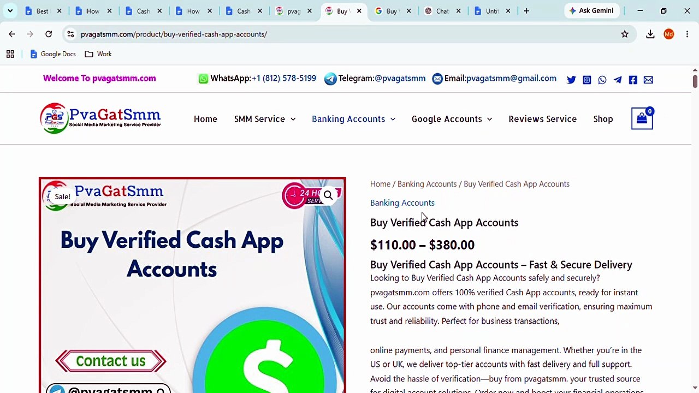Click the 'Welcome To pvagatsmm.com' text
This screenshot has width=699, height=393.
(99, 78)
